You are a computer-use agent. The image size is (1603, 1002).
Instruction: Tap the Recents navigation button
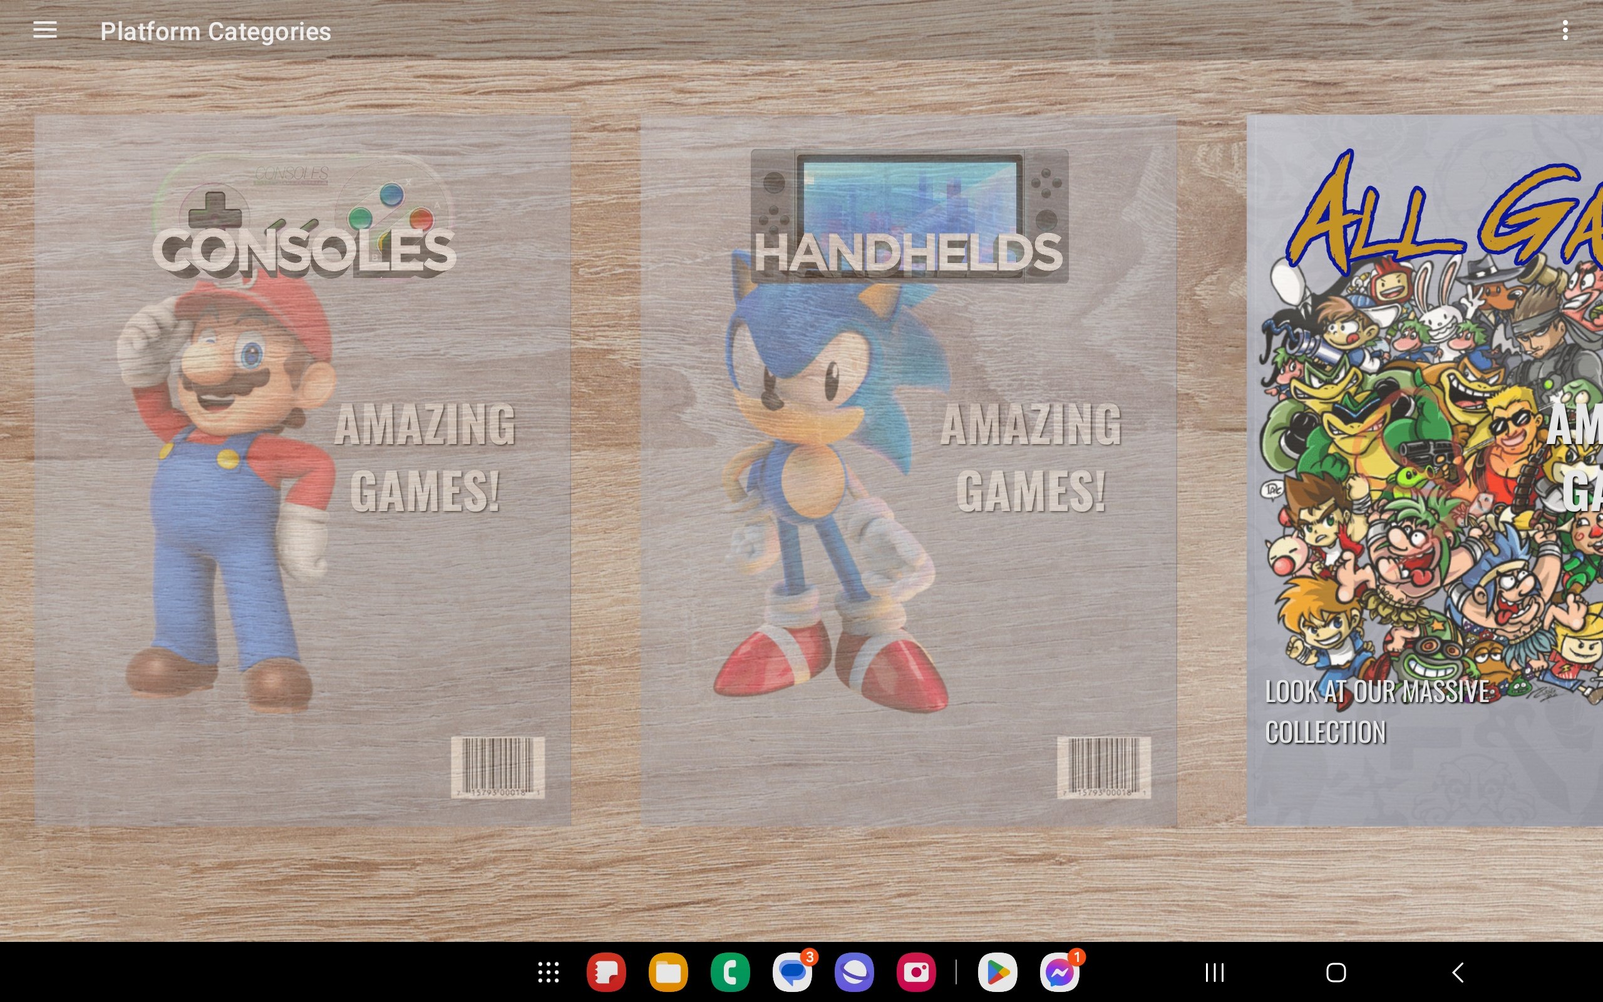1214,972
